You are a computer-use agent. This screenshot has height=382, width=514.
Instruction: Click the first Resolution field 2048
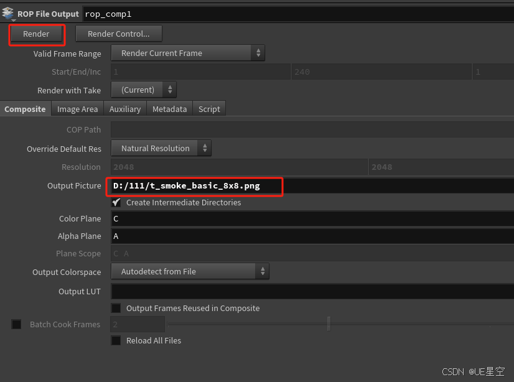[239, 167]
